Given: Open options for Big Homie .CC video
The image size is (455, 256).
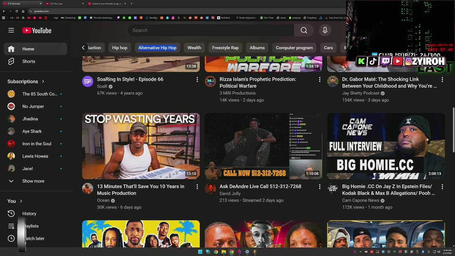Looking at the screenshot, I should pyautogui.click(x=442, y=187).
